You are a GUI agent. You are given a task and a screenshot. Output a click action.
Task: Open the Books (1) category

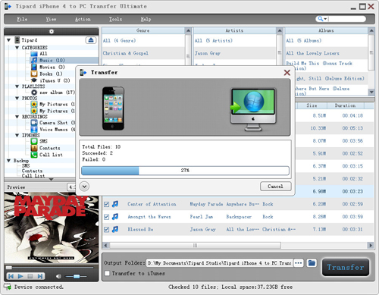point(51,74)
